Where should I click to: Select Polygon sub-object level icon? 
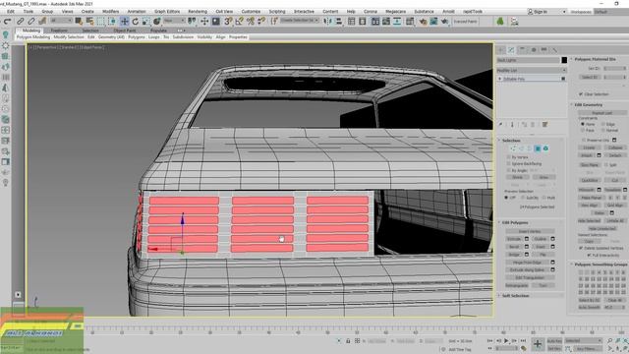pos(538,148)
